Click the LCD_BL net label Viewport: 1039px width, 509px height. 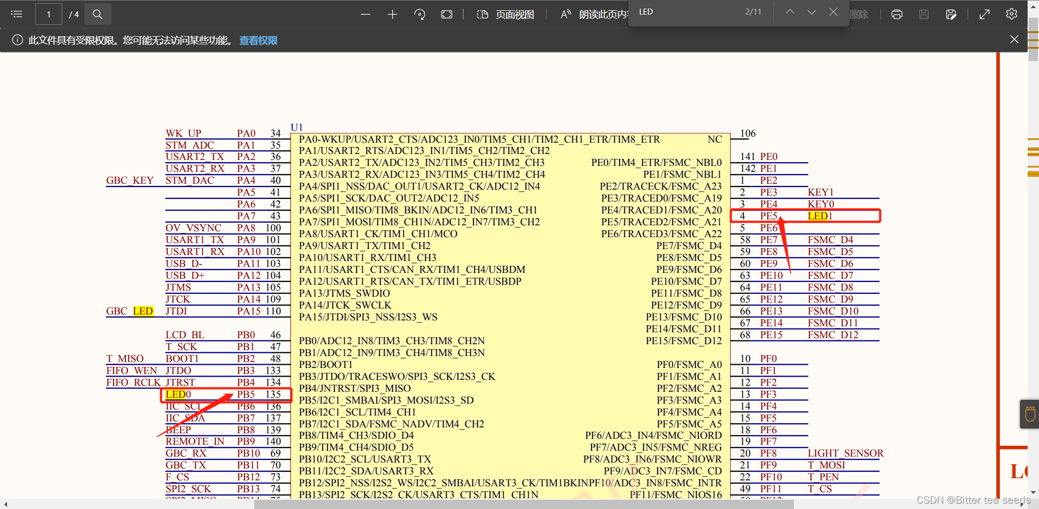coord(185,335)
